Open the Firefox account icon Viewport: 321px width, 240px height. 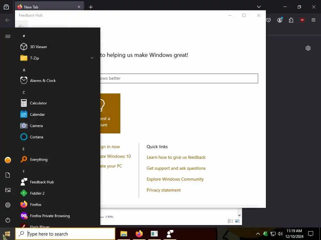point(280,20)
